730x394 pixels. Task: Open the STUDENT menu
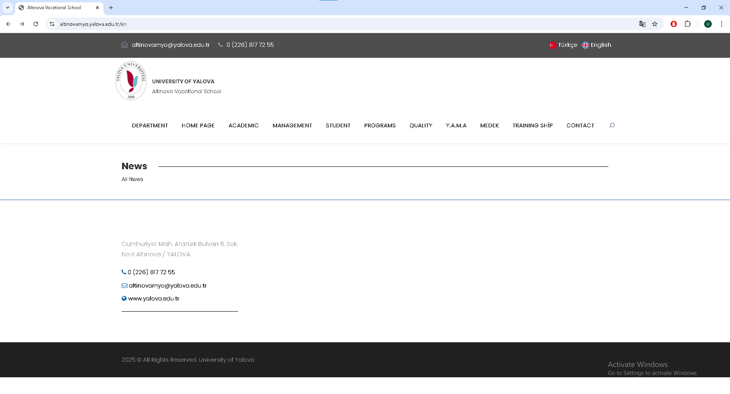click(x=338, y=126)
